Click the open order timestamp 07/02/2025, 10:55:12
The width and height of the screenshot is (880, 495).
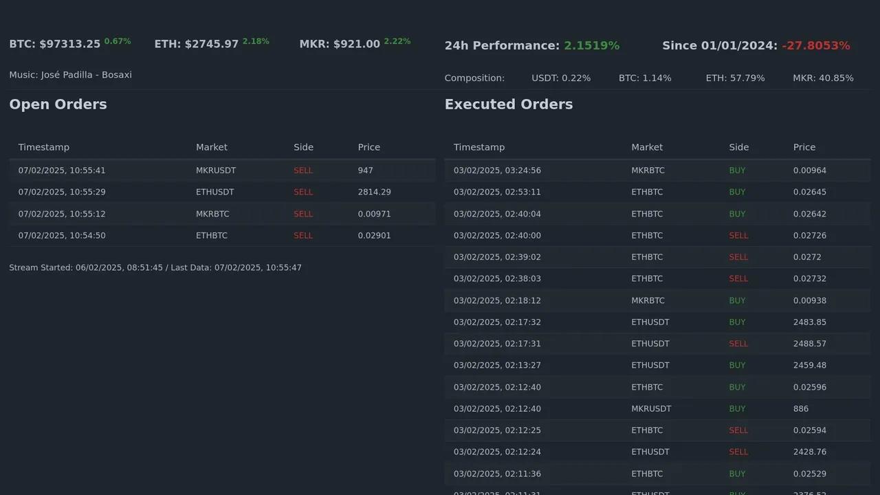pos(62,214)
